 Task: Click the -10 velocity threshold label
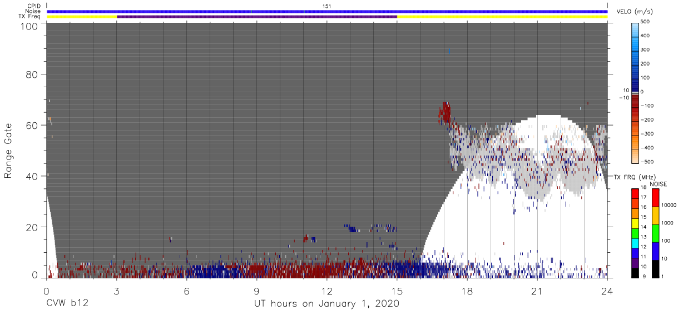[x=624, y=97]
